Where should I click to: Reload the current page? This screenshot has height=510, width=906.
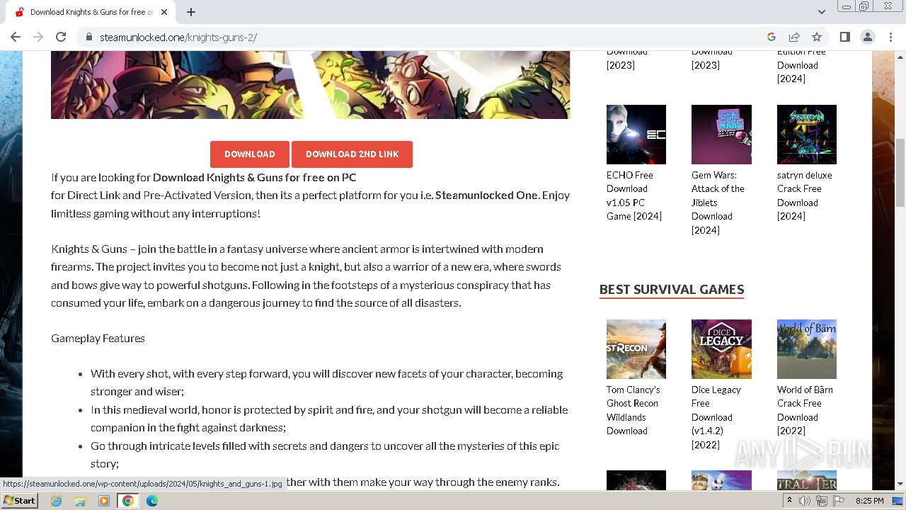[x=61, y=37]
